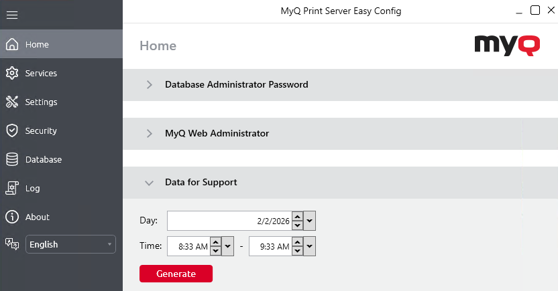Open the English language dropdown

70,245
